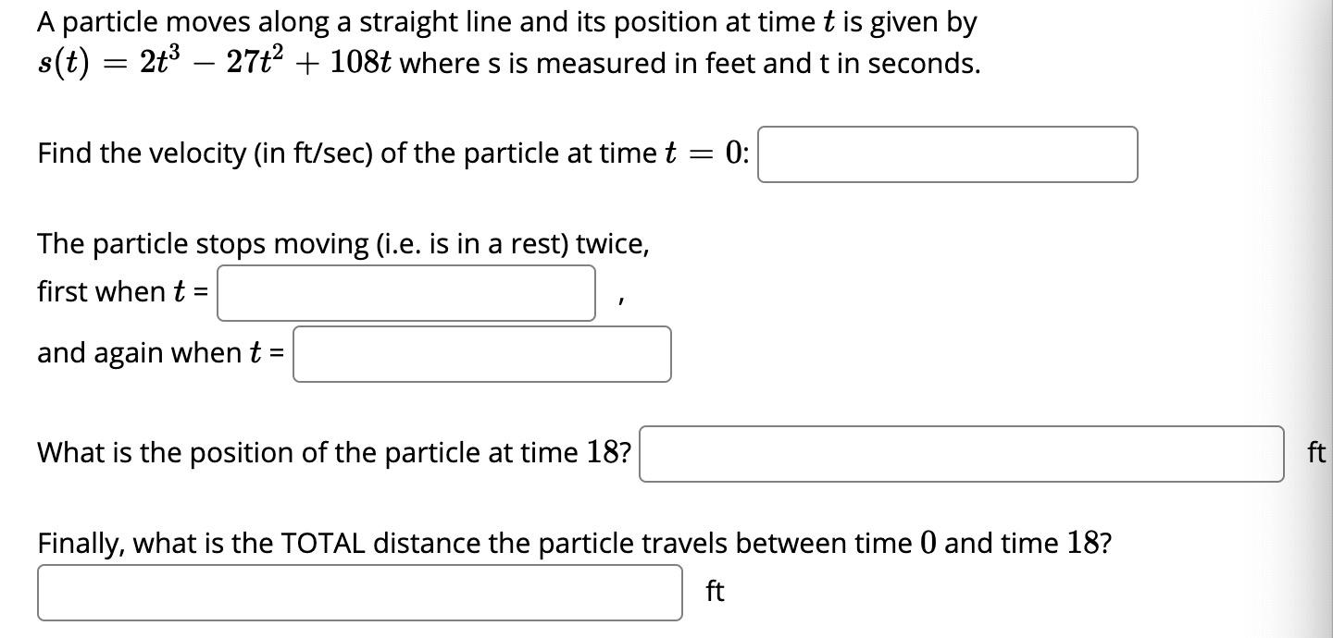
Task: Click the 'ft' label below the distance question
Action: pyautogui.click(x=713, y=591)
